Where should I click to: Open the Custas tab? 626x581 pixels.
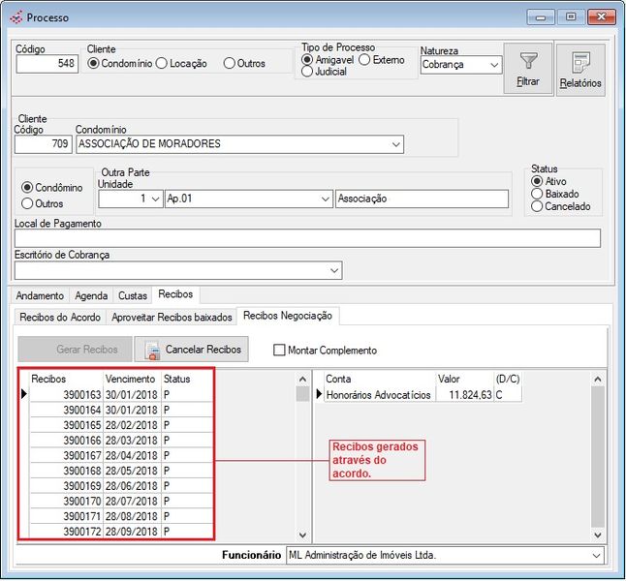coord(133,295)
